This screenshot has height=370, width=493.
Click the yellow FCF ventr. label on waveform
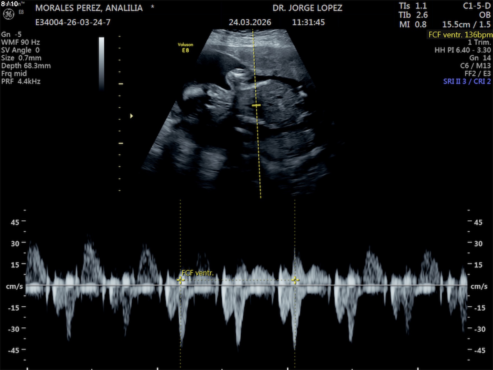197,273
